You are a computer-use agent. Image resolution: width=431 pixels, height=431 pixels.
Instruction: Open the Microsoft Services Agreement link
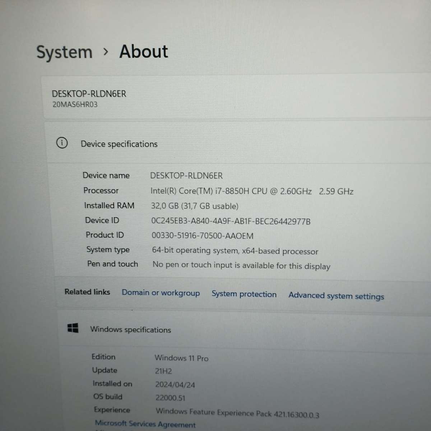point(145,424)
